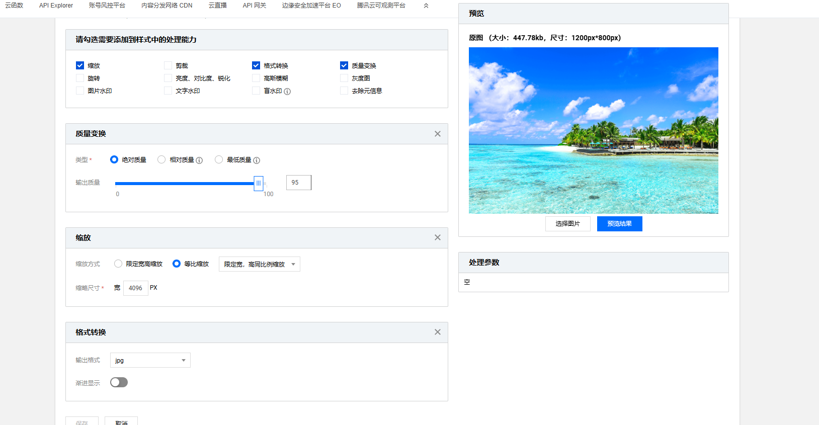
Task: Select 限定宽高缩放 radio option
Action: point(118,264)
